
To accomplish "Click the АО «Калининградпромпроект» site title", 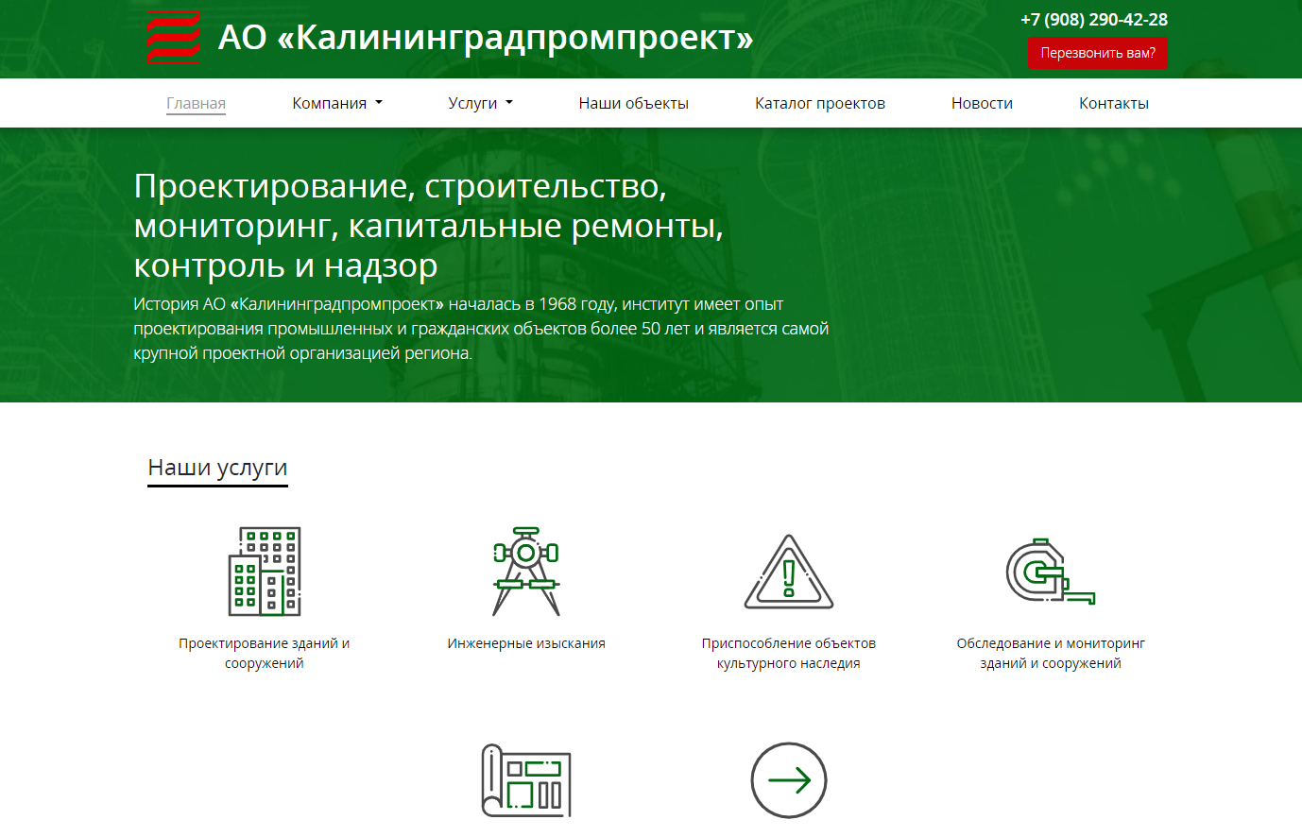I will [486, 38].
